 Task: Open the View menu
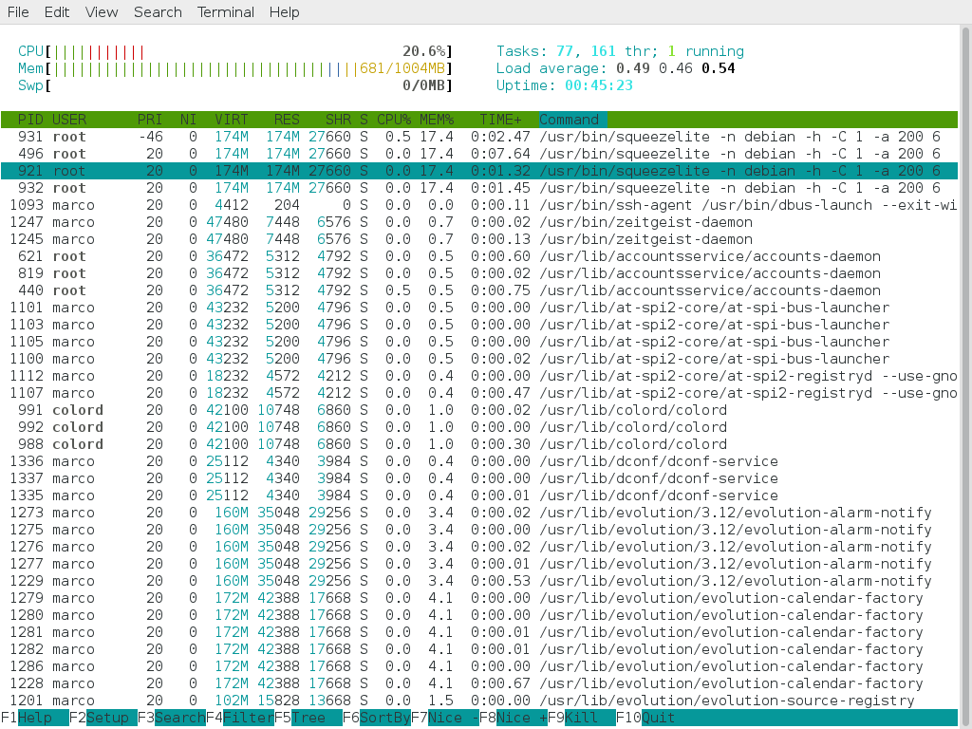(x=102, y=12)
